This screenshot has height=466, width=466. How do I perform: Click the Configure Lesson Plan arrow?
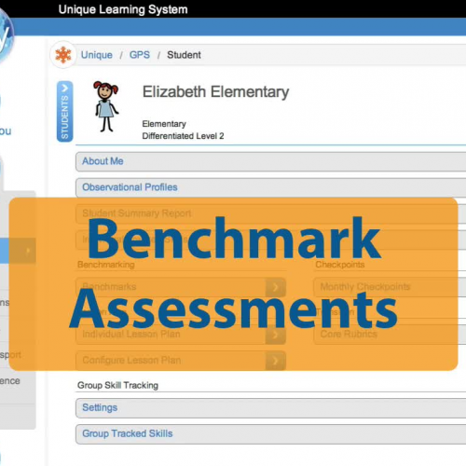pos(276,361)
